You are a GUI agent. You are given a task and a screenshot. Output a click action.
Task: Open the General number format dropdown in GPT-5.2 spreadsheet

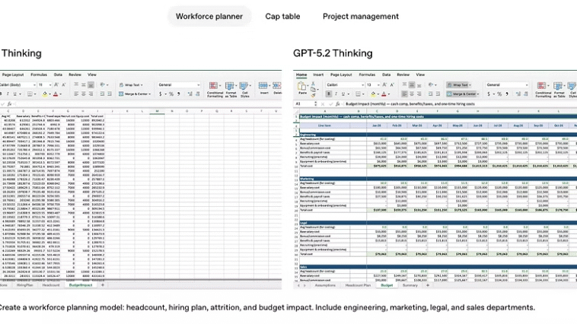[x=506, y=85]
